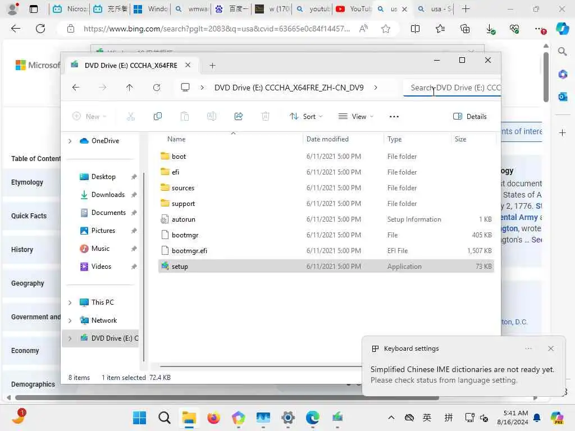Close the DVD Drive Explorer tab

[x=188, y=65]
